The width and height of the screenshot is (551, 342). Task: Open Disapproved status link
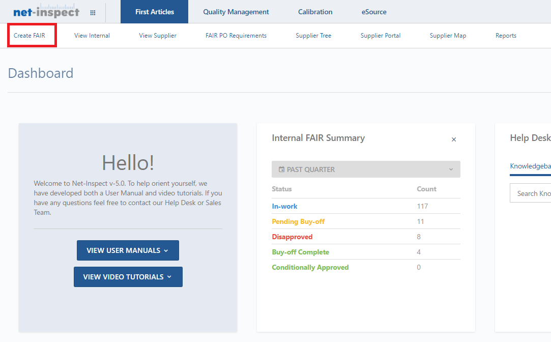(292, 237)
